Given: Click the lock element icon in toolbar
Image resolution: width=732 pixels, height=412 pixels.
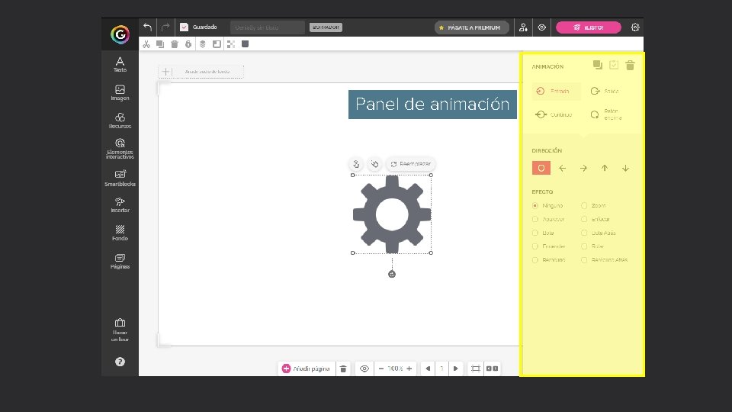Looking at the screenshot, I should 188,44.
